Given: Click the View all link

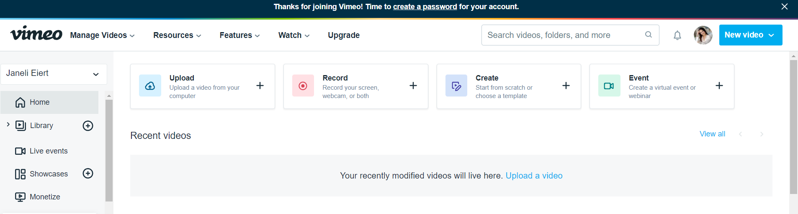Looking at the screenshot, I should coord(712,134).
